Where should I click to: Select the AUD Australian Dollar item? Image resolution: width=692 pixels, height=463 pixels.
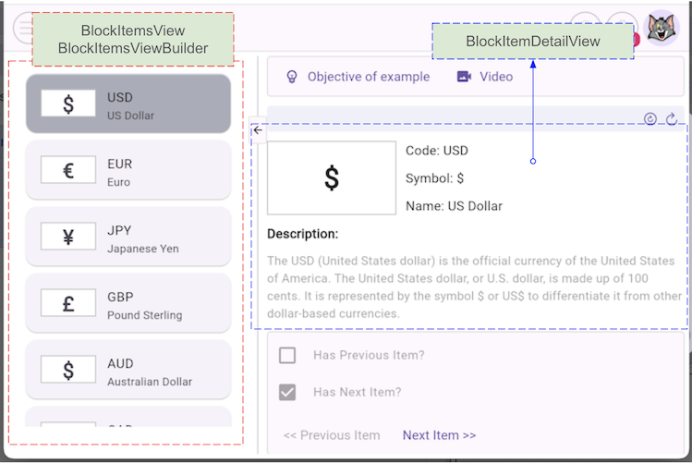127,371
